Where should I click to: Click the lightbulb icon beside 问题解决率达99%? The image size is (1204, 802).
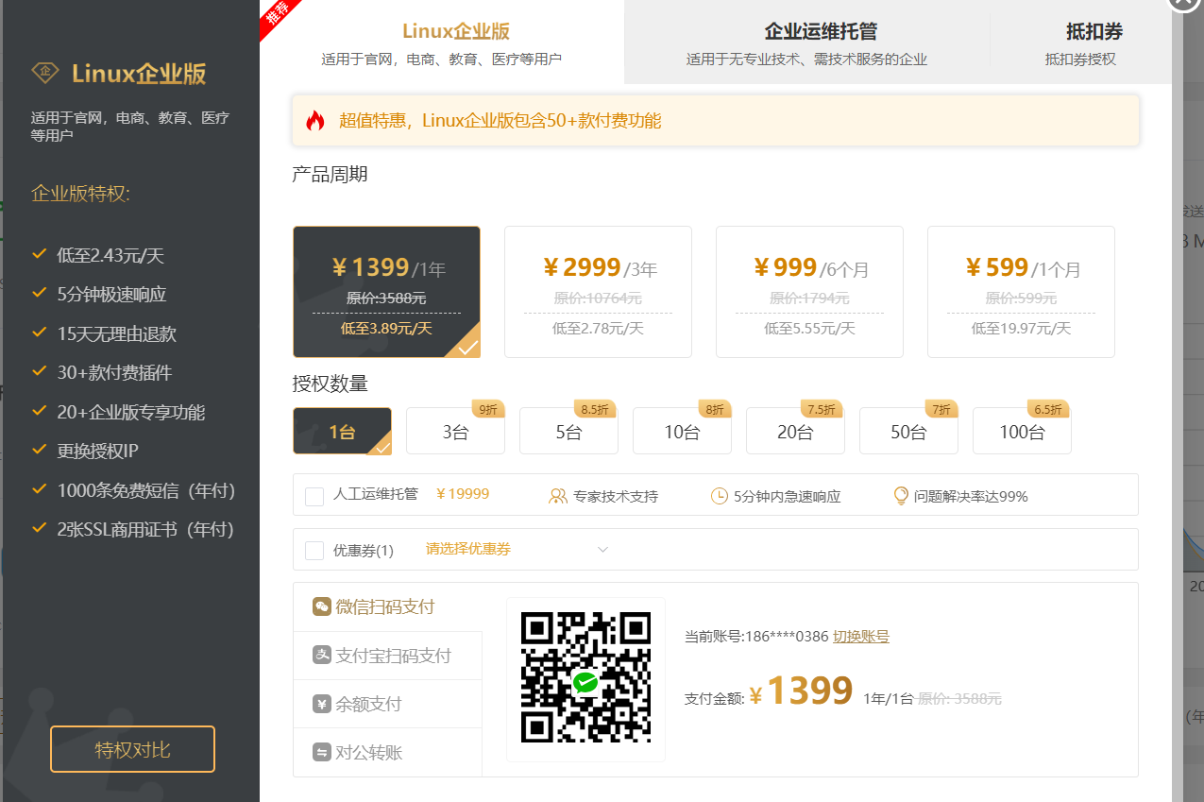(901, 496)
